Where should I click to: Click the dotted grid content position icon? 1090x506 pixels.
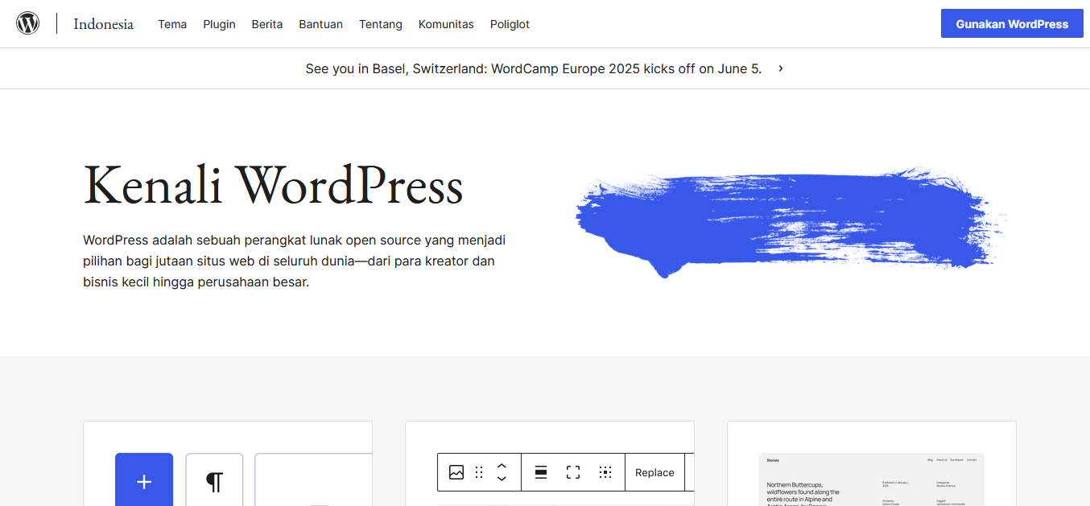(x=605, y=472)
